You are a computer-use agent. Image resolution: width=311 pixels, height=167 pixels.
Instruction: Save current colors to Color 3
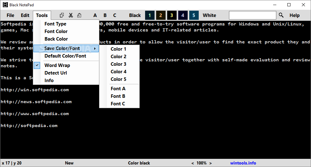coord(120,64)
